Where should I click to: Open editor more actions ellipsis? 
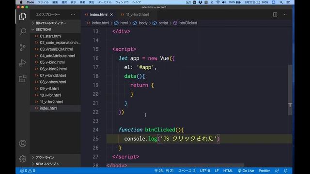(284, 14)
